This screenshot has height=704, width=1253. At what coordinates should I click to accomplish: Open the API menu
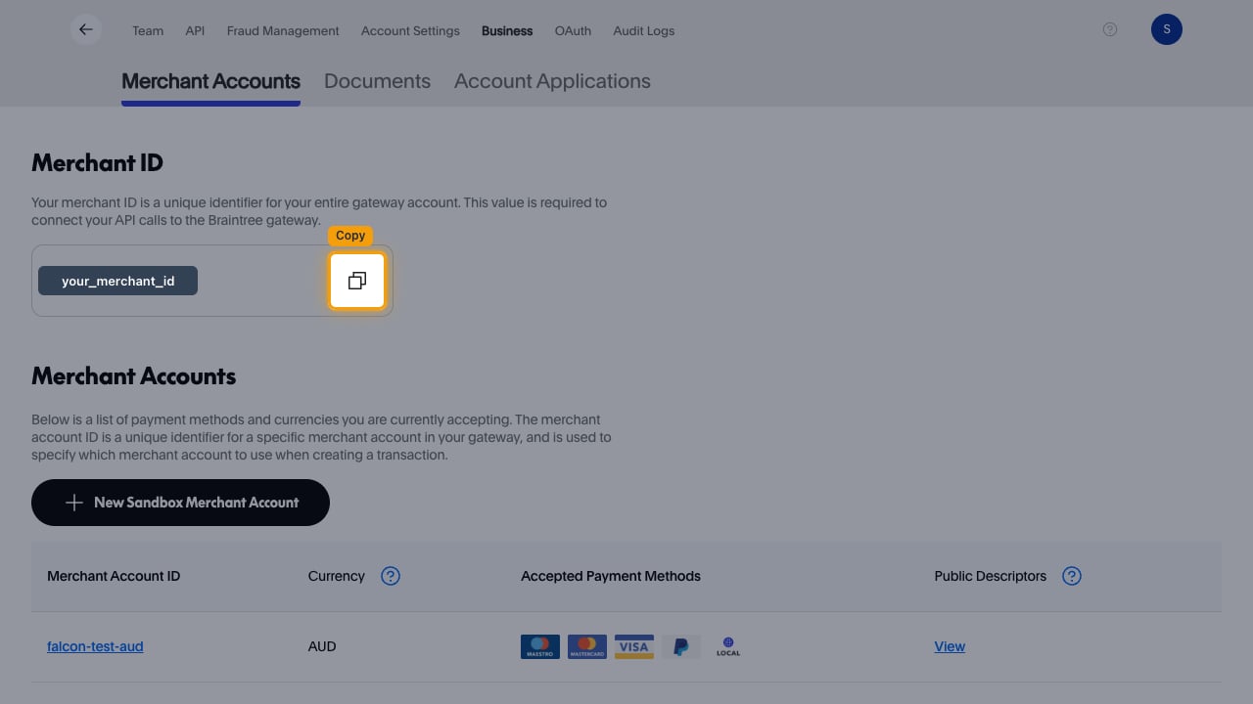[x=195, y=30]
